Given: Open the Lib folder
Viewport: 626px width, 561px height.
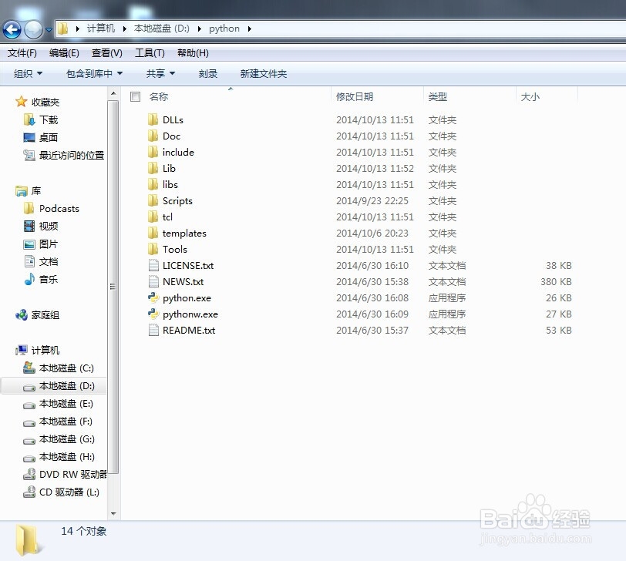Looking at the screenshot, I should [168, 168].
